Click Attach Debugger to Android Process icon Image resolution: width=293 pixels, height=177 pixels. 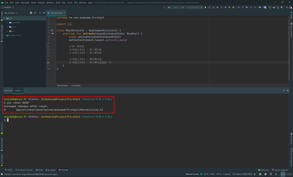tap(229, 7)
